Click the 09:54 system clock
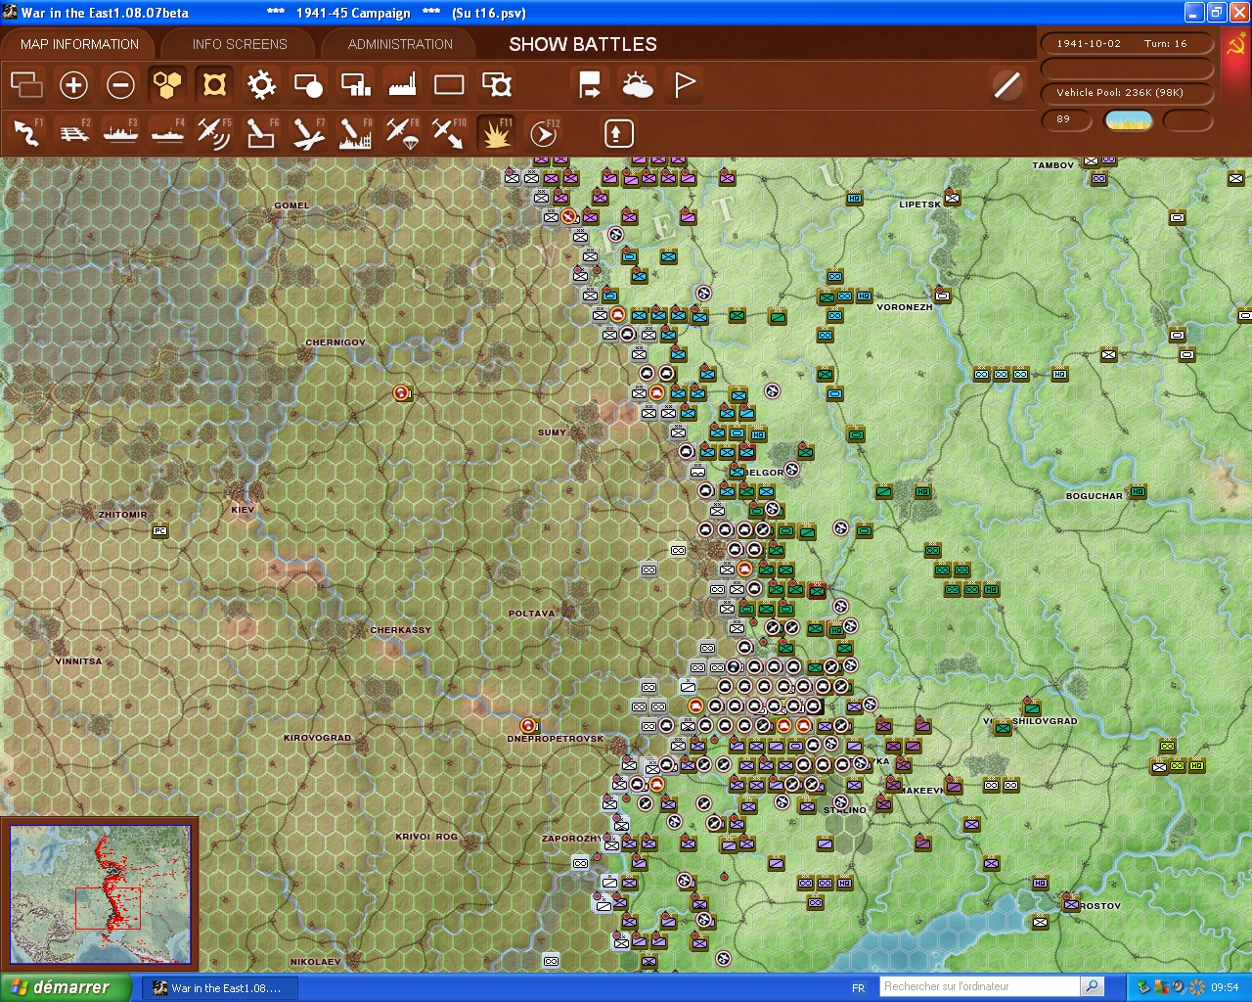The width and height of the screenshot is (1252, 1002). [x=1225, y=987]
